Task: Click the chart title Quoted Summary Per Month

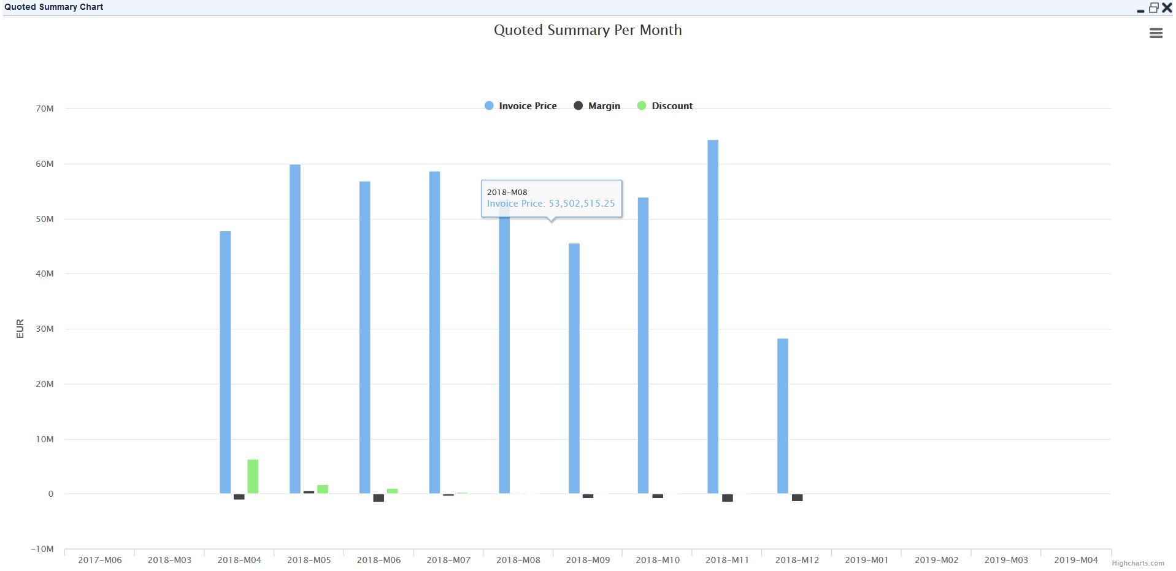Action: coord(587,30)
